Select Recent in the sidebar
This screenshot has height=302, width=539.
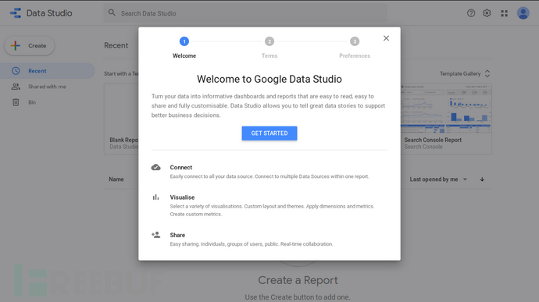point(48,71)
